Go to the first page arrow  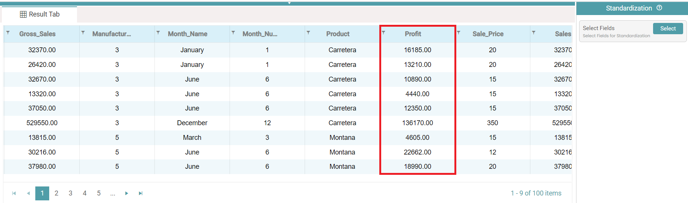14,193
